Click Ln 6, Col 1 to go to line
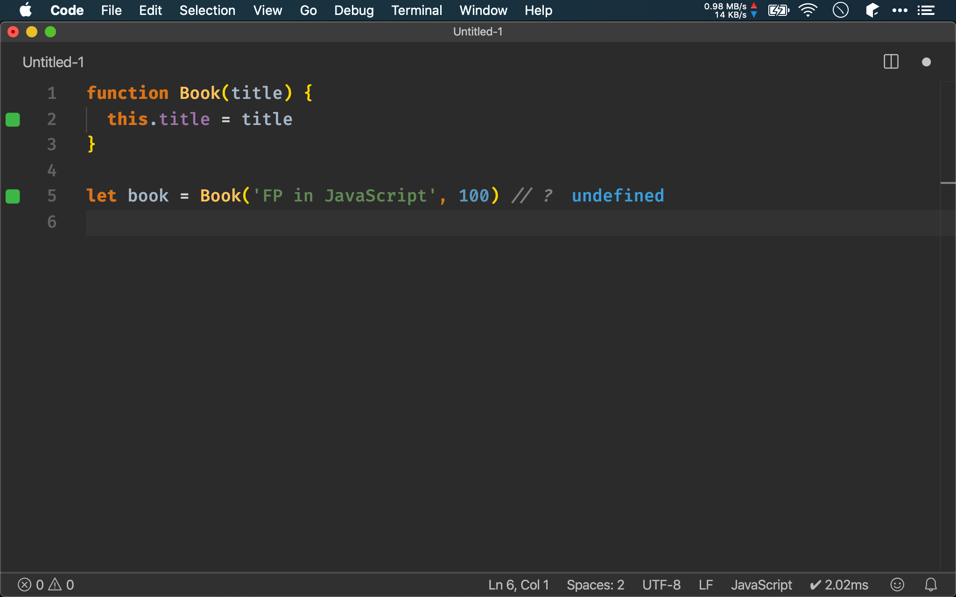The height and width of the screenshot is (597, 956). pyautogui.click(x=518, y=584)
